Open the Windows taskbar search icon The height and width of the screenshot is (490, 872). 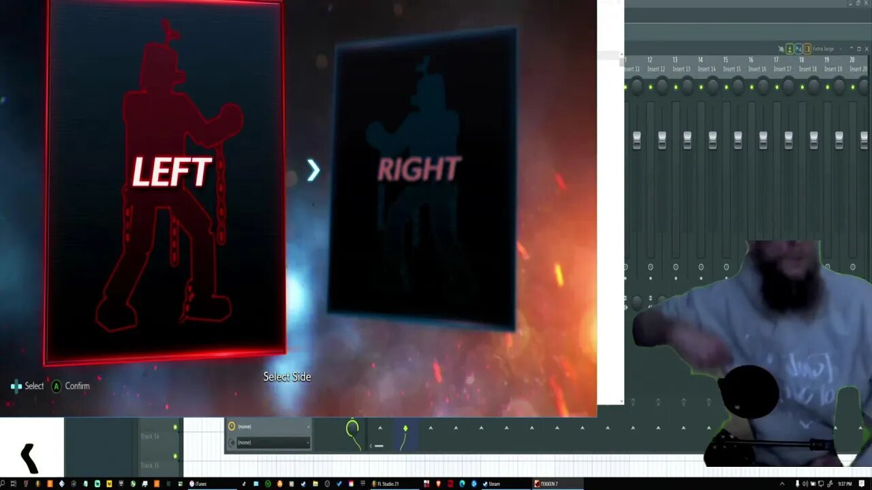pos(3,483)
